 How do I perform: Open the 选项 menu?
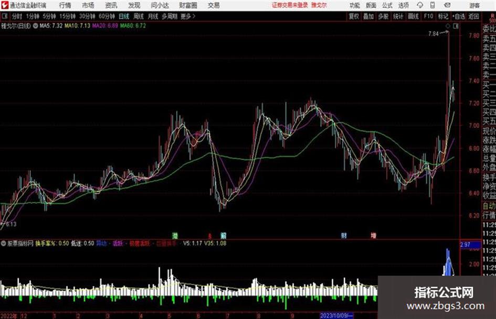pyautogui.click(x=403, y=5)
